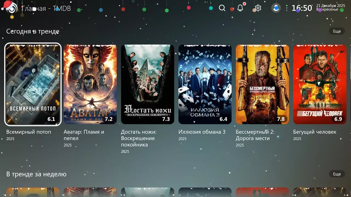Screen dimensions: 351x197
Task: Click the 'Иллюзия обмана 3' title text
Action: [x=202, y=132]
